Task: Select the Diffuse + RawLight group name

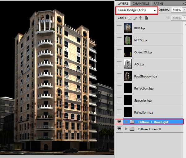Action: [x=153, y=122]
